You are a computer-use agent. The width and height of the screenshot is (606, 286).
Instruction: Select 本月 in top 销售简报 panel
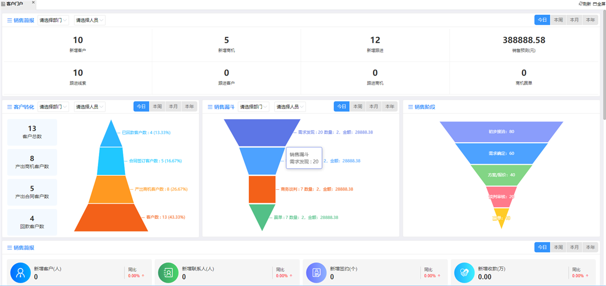pyautogui.click(x=574, y=20)
